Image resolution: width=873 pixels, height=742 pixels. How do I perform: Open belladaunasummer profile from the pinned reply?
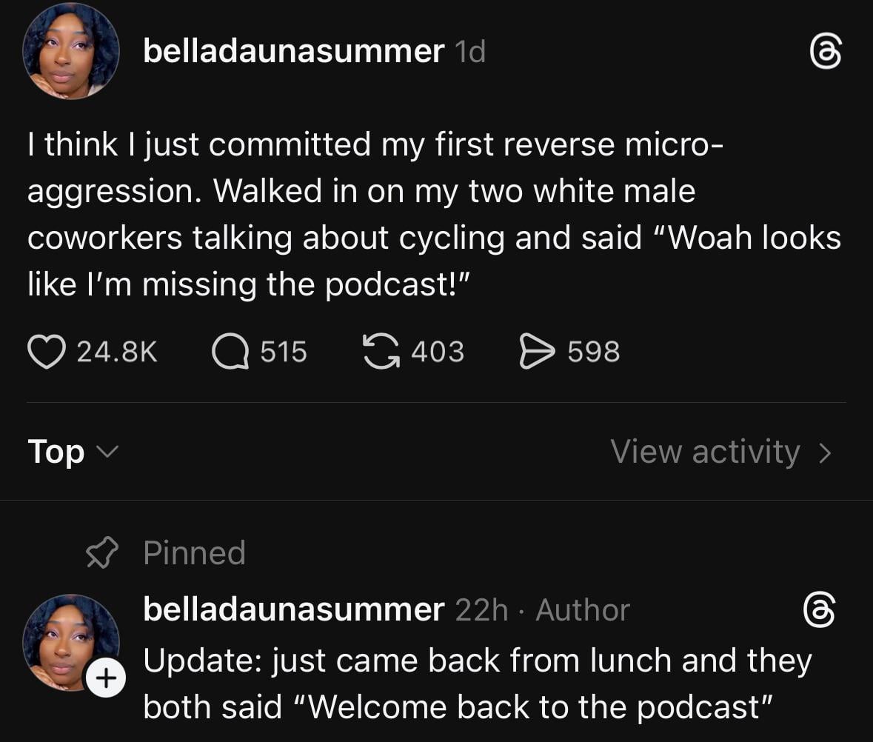(x=293, y=610)
